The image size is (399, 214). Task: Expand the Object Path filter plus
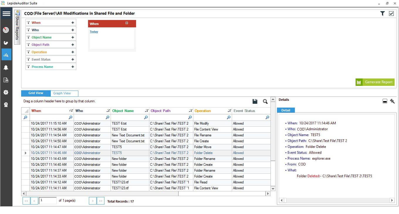(x=72, y=45)
